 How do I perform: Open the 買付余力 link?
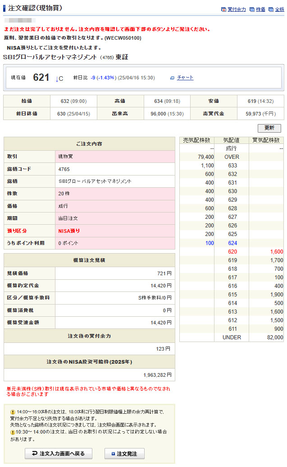coord(237,9)
